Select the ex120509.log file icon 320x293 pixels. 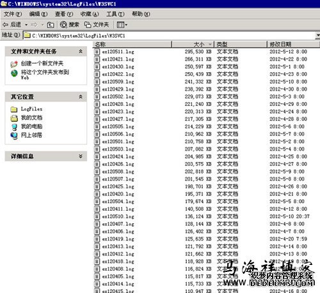97,82
